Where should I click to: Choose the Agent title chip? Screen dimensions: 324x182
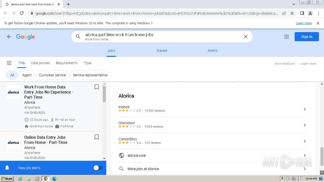point(27,75)
